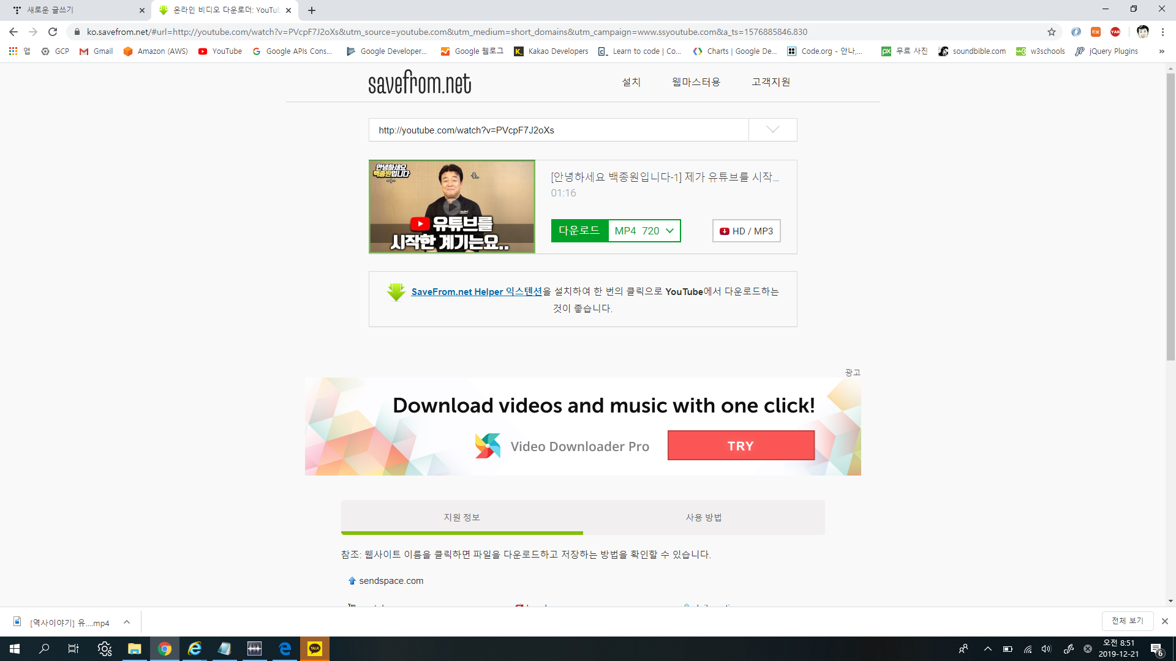This screenshot has height=661, width=1176.
Task: Click the YouTube bookmark icon
Action: [x=203, y=51]
